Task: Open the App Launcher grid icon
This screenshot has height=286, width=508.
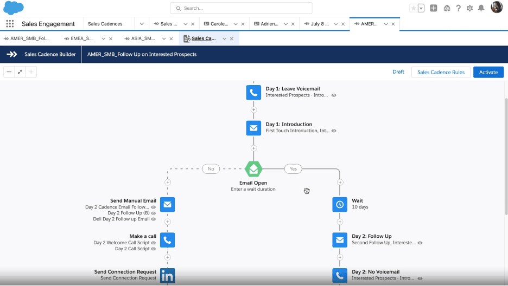Action: pos(10,24)
